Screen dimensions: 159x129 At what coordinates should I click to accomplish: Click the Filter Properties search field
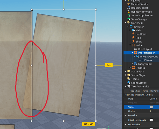point(141,95)
